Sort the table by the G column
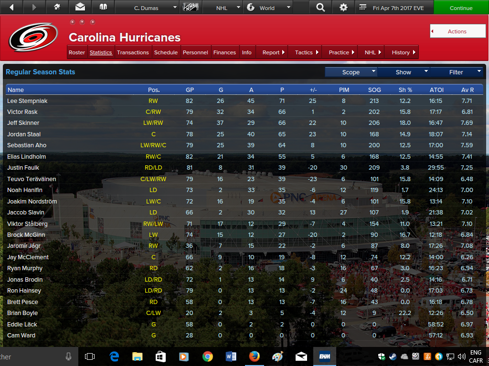This screenshot has width=489, height=366. click(221, 90)
